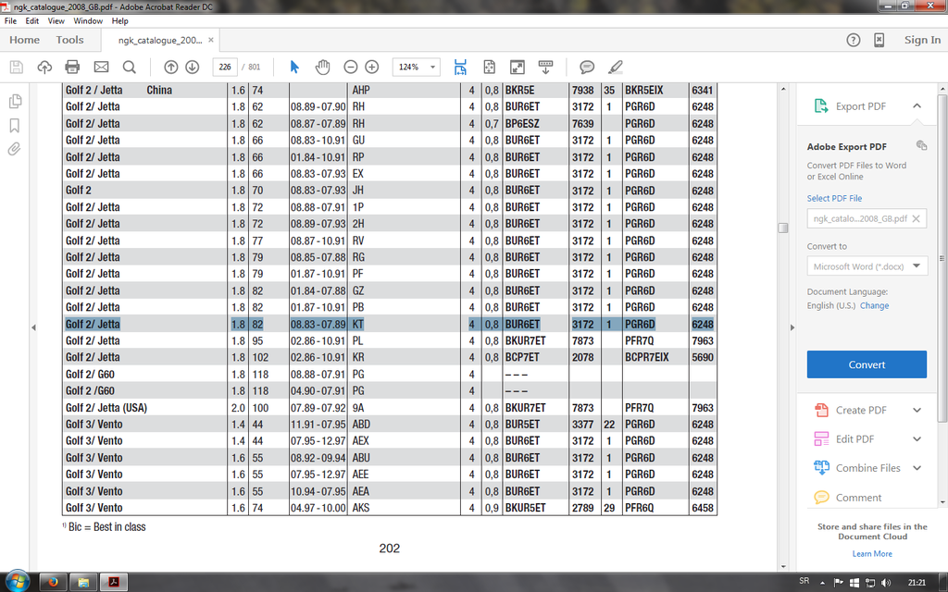Open Bookmarks panel in left sidebar
Viewport: 948px width, 592px height.
click(x=15, y=125)
